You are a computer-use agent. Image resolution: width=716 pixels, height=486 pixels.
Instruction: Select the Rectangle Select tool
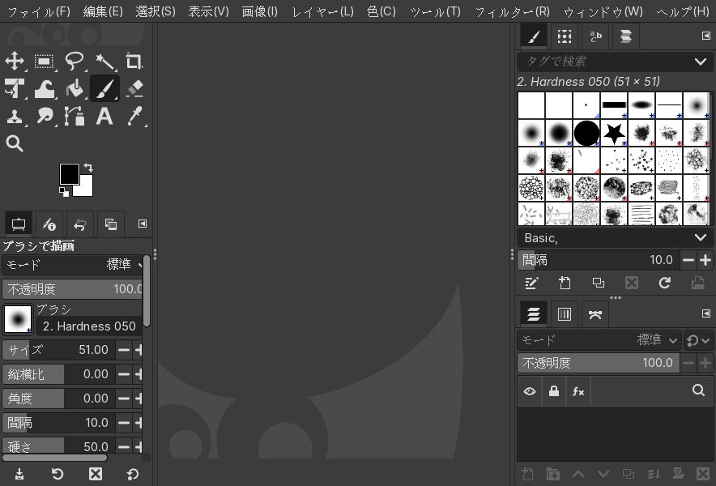click(x=45, y=62)
